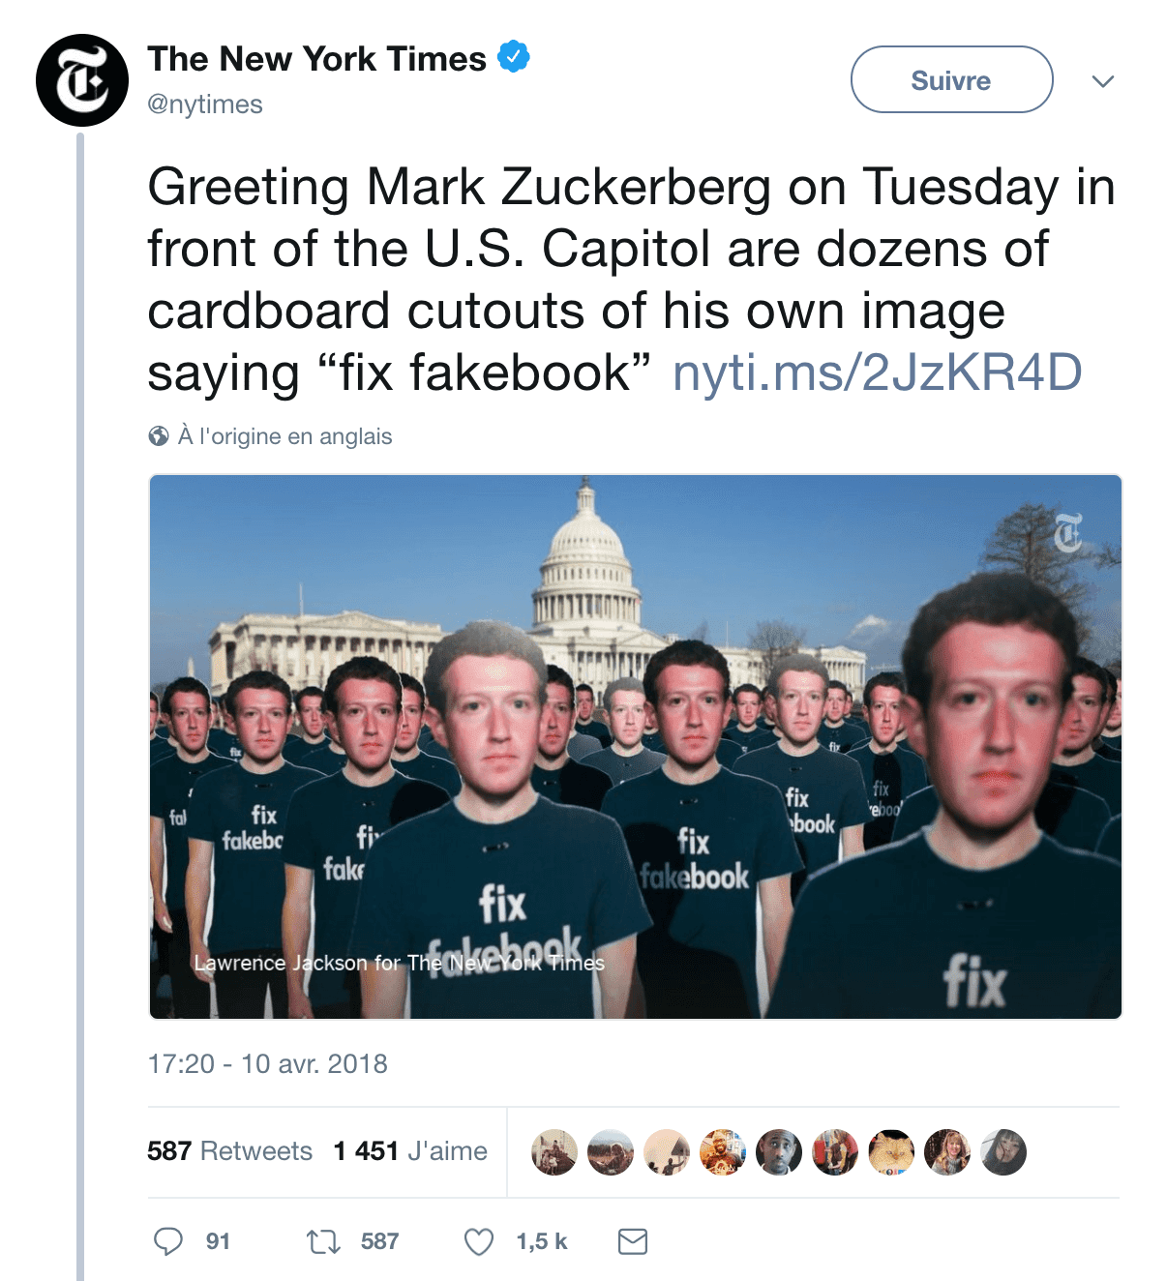Open the nyti.ms/2JzKR4D link
Image resolution: width=1167 pixels, height=1281 pixels.
pyautogui.click(x=877, y=372)
